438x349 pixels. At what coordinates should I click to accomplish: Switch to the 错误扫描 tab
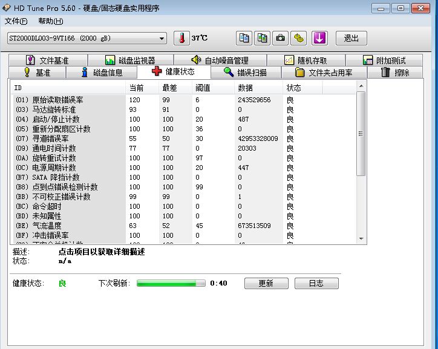coord(244,73)
